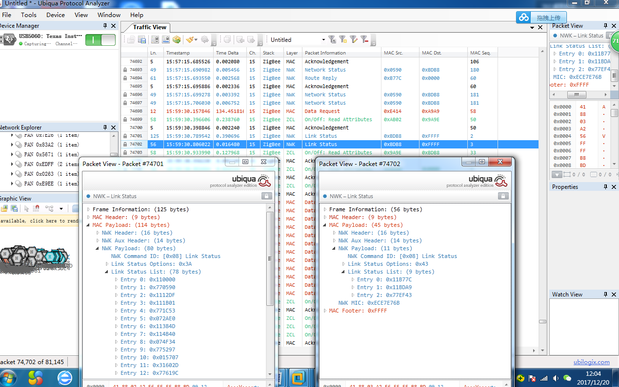Click the lock icon in Packet #74702 window header
The width and height of the screenshot is (619, 387).
click(x=503, y=196)
